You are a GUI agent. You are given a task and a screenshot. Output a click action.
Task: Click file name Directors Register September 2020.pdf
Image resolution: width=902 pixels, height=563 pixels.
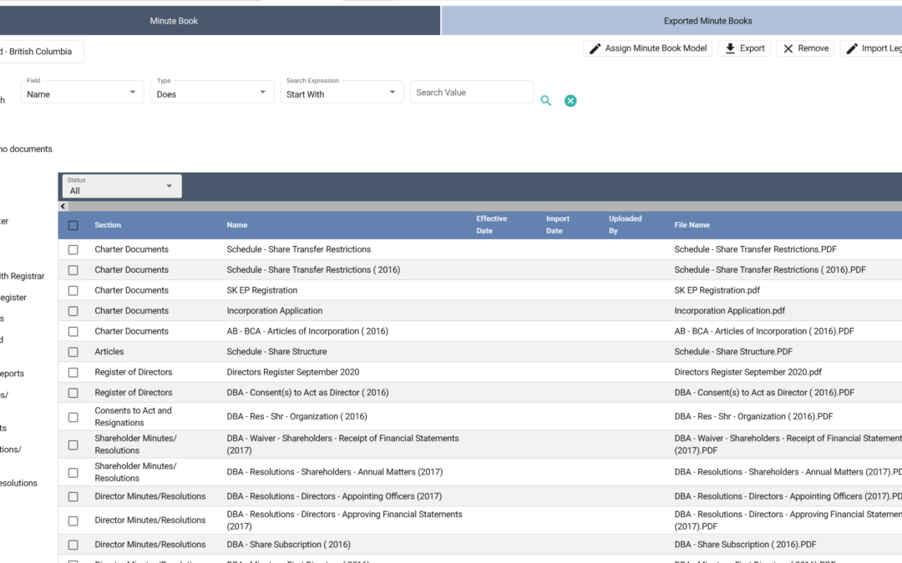point(747,372)
